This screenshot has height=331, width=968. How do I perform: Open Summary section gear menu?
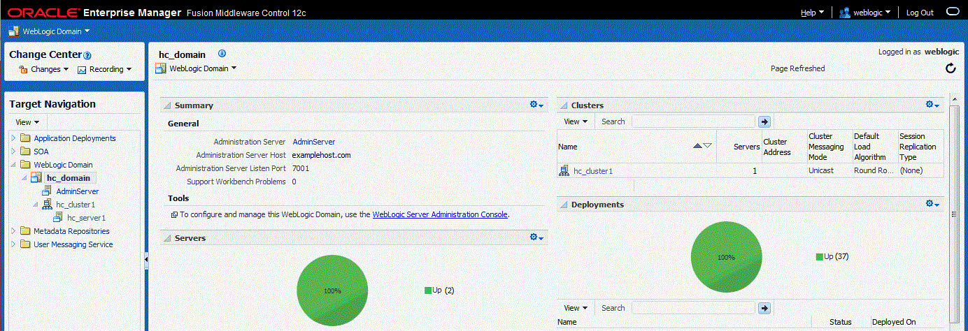coord(536,105)
